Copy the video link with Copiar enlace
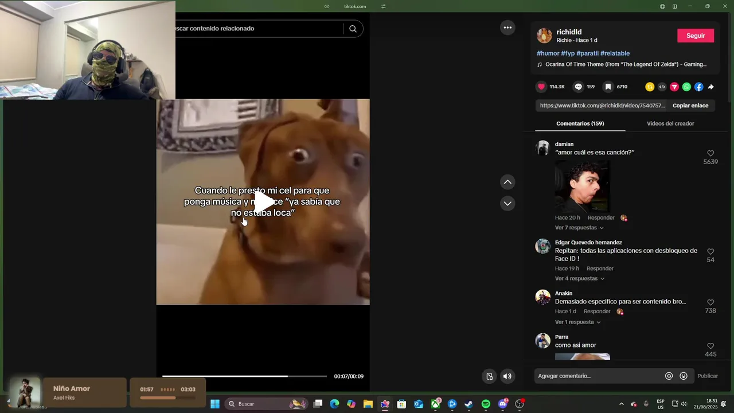The width and height of the screenshot is (734, 413). pos(690,106)
